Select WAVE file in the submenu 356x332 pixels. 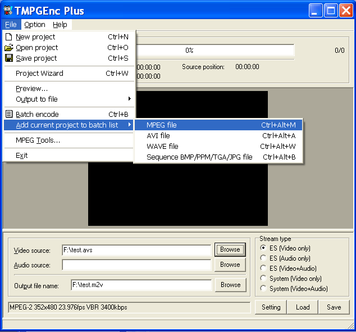coord(218,146)
